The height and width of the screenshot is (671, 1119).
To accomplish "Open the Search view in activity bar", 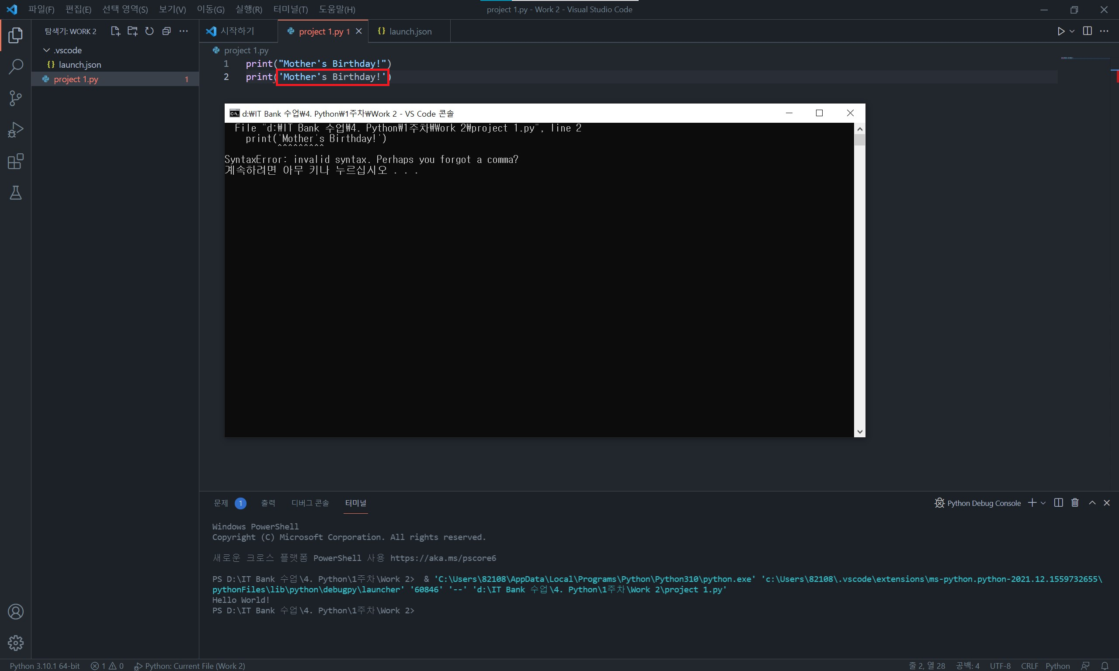I will [x=15, y=67].
